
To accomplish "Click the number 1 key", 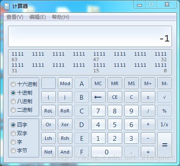I will point(98,138).
